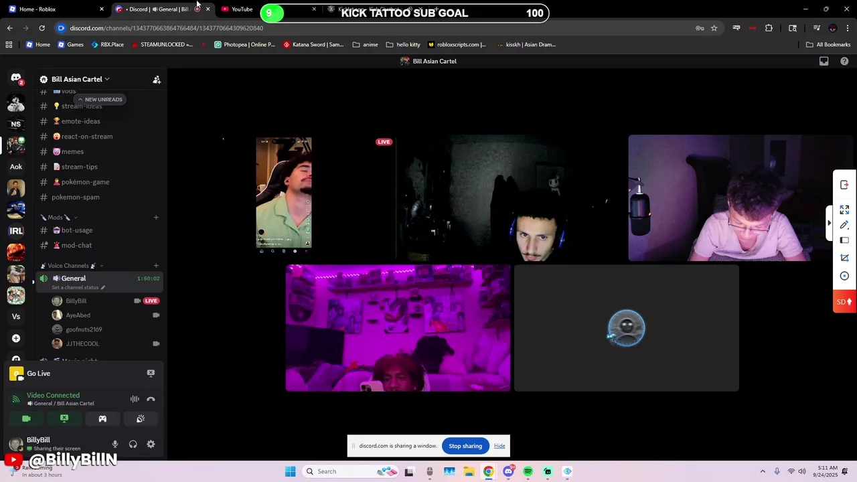Open voice noise suppression waveform icon
The width and height of the screenshot is (857, 482).
coord(135,399)
